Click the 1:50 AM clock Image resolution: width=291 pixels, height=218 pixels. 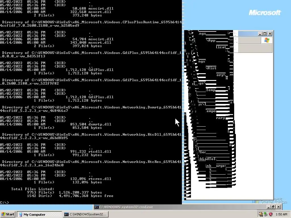[x=281, y=215]
